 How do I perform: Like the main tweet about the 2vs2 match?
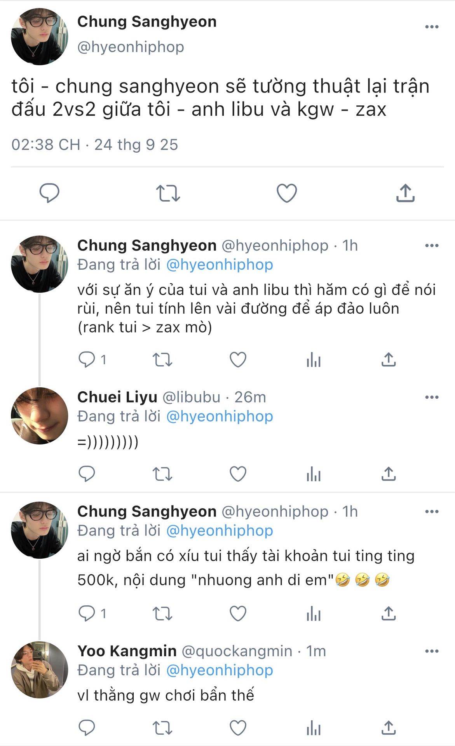(287, 193)
